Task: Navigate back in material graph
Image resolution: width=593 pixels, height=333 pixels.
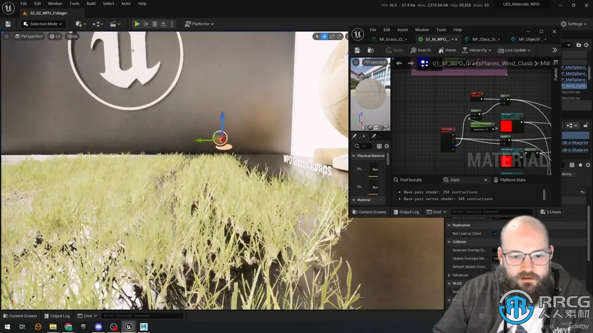Action: tap(399, 63)
